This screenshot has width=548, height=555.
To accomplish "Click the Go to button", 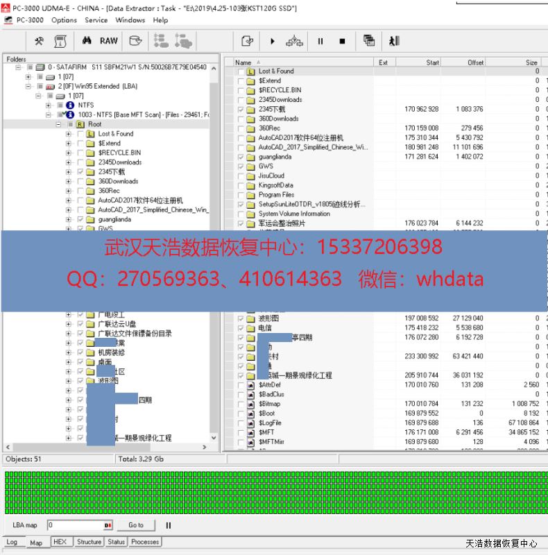I will (x=136, y=526).
